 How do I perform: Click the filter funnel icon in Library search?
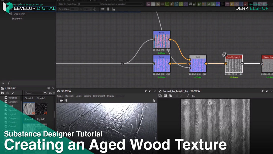click(45, 93)
